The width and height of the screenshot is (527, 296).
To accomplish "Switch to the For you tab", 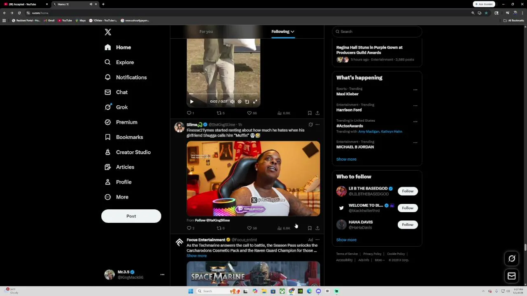I will [206, 32].
